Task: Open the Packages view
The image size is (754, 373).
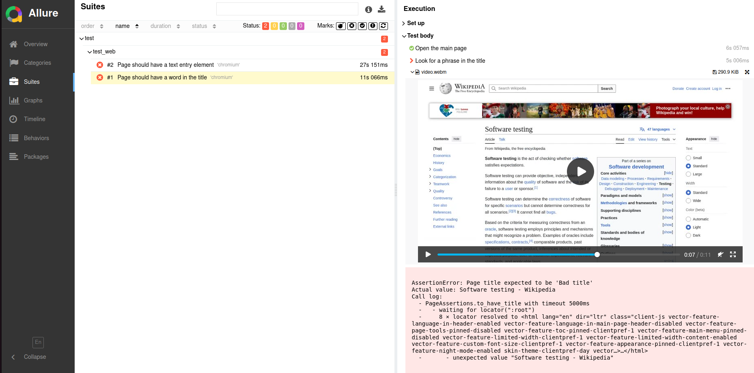Action: 36,156
